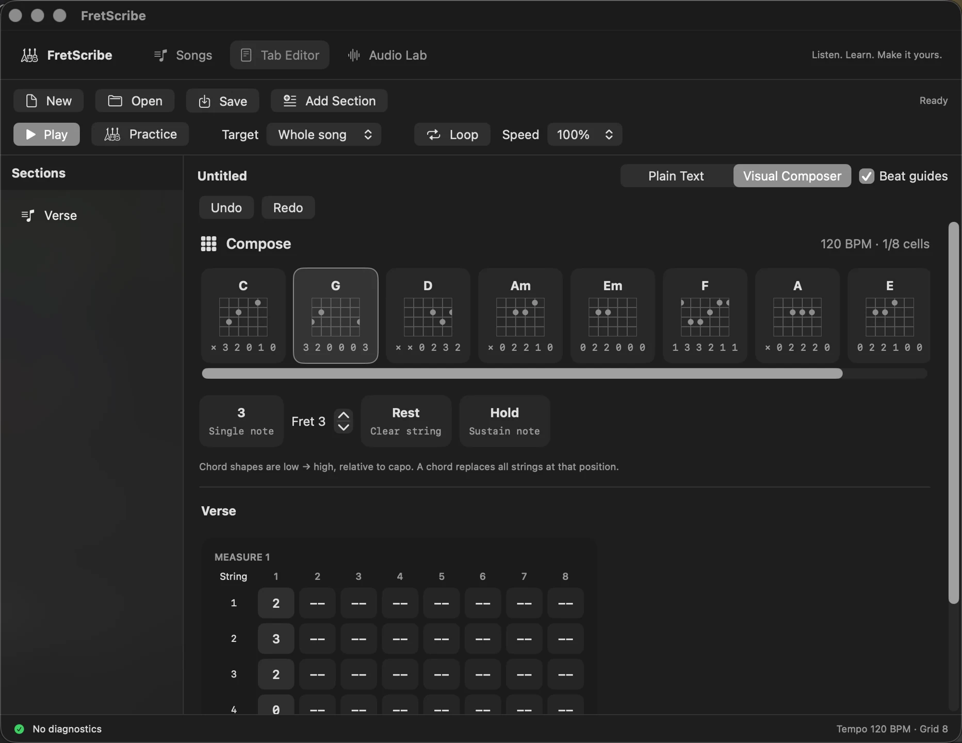Choose the 3 Single note tool
Image resolution: width=962 pixels, height=743 pixels.
click(x=241, y=421)
